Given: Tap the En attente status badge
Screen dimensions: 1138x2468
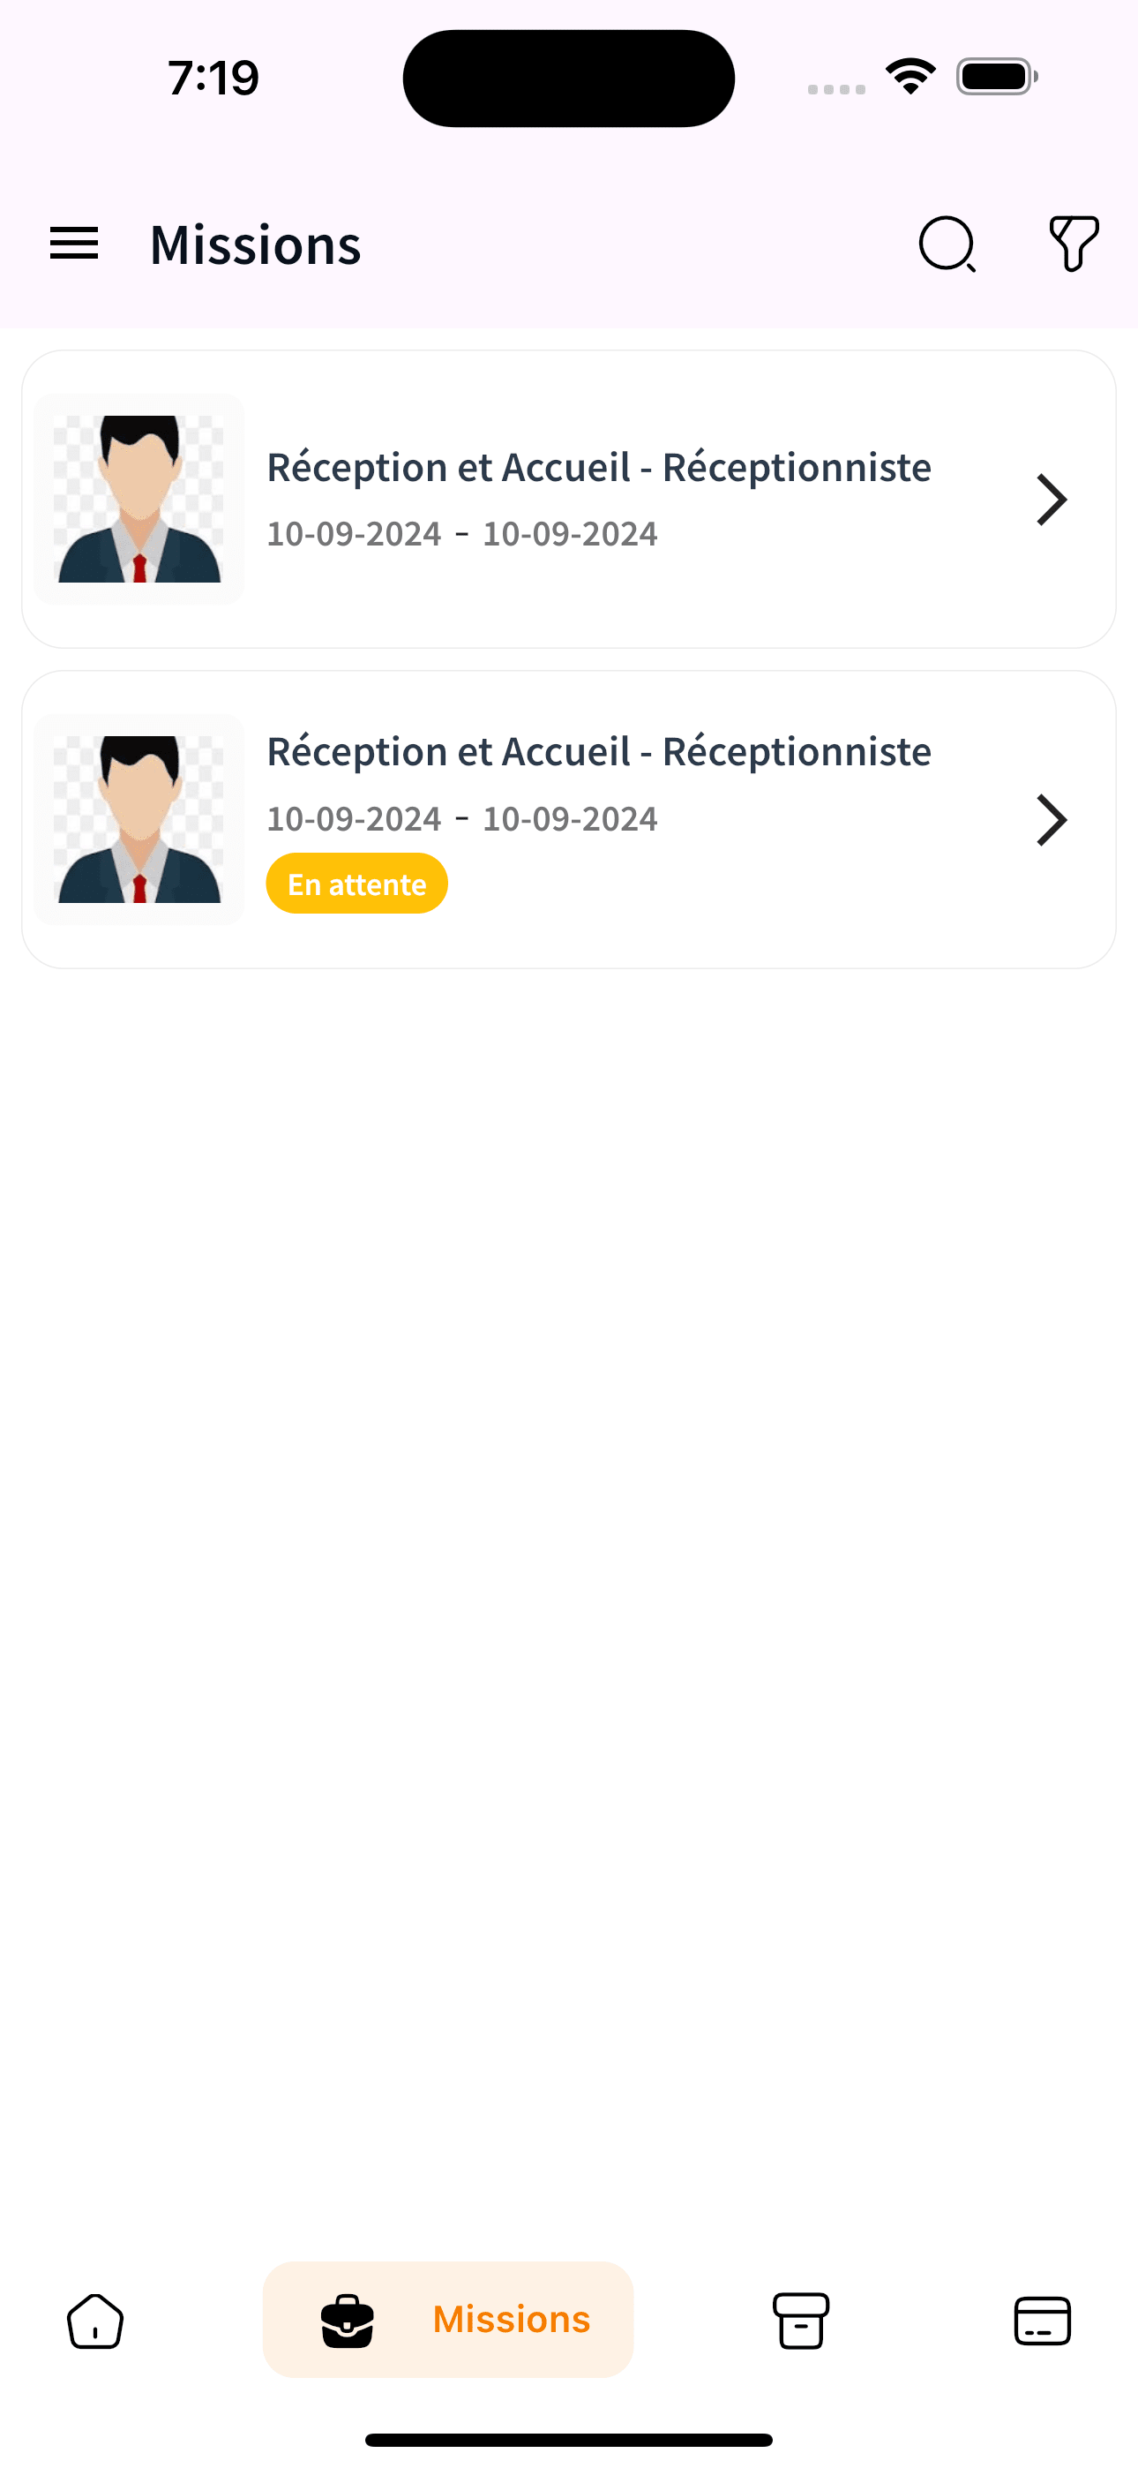Looking at the screenshot, I should pyautogui.click(x=356, y=884).
